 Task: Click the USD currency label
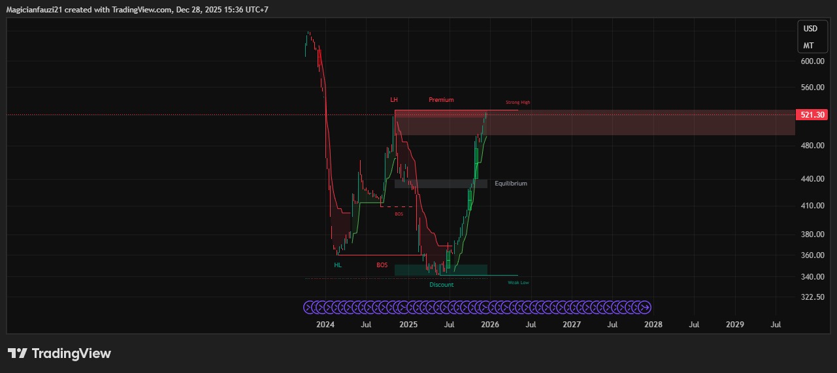[x=810, y=29]
